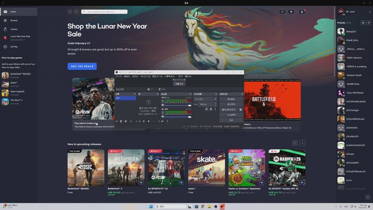The image size is (373, 210).
Task: Remove selected scene in OBS Scenes panel
Action: pyautogui.click(x=121, y=121)
